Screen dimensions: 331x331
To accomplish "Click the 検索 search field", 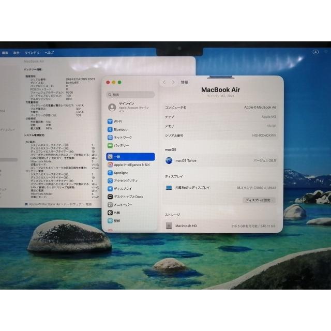I will (130, 95).
